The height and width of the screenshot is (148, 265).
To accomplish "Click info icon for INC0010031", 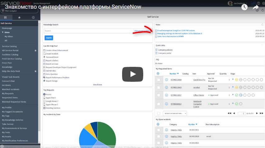I will 167,130.
